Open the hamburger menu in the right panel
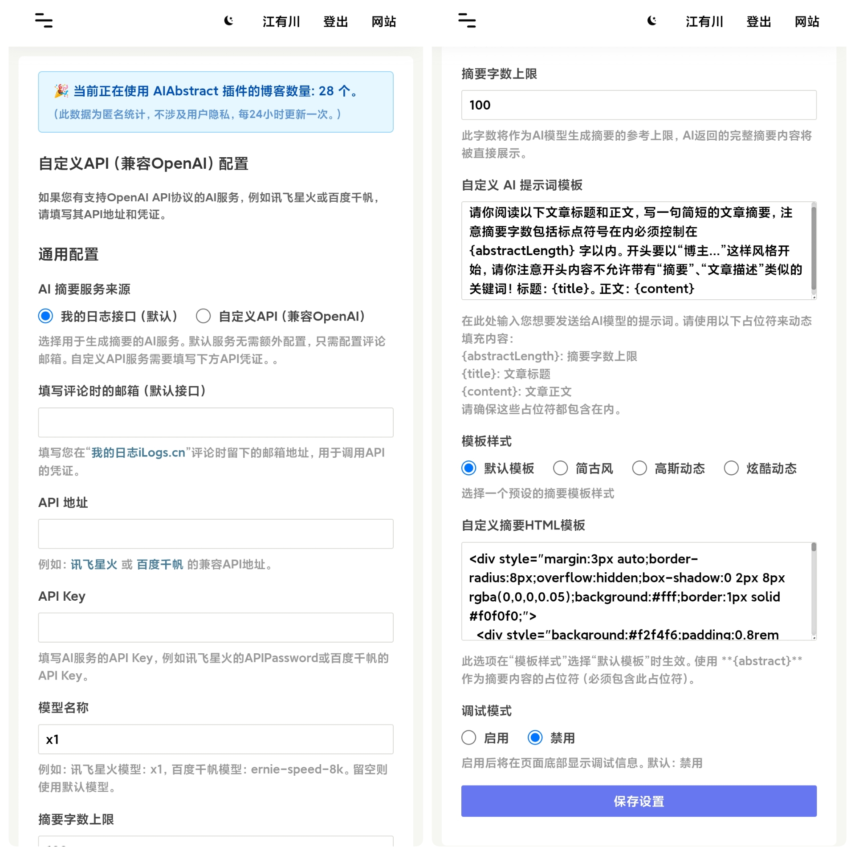This screenshot has height=855, width=855. [x=467, y=20]
